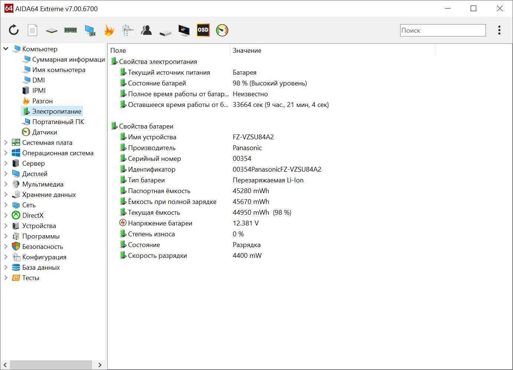Click the База данных database icon
This screenshot has width=513, height=370.
[x=16, y=267]
